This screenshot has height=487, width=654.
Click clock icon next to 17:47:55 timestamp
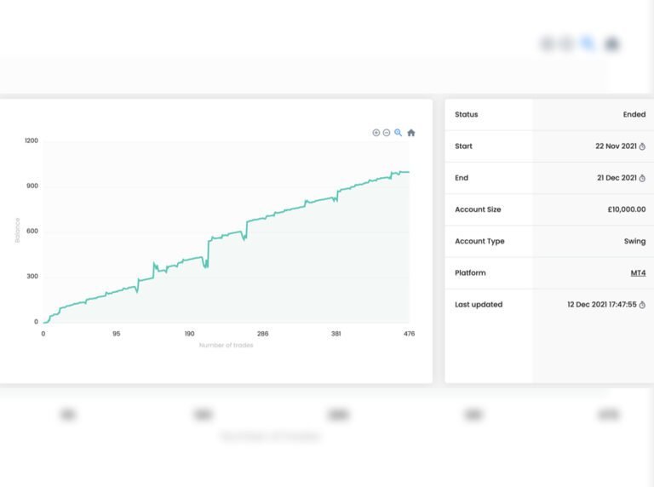point(642,305)
